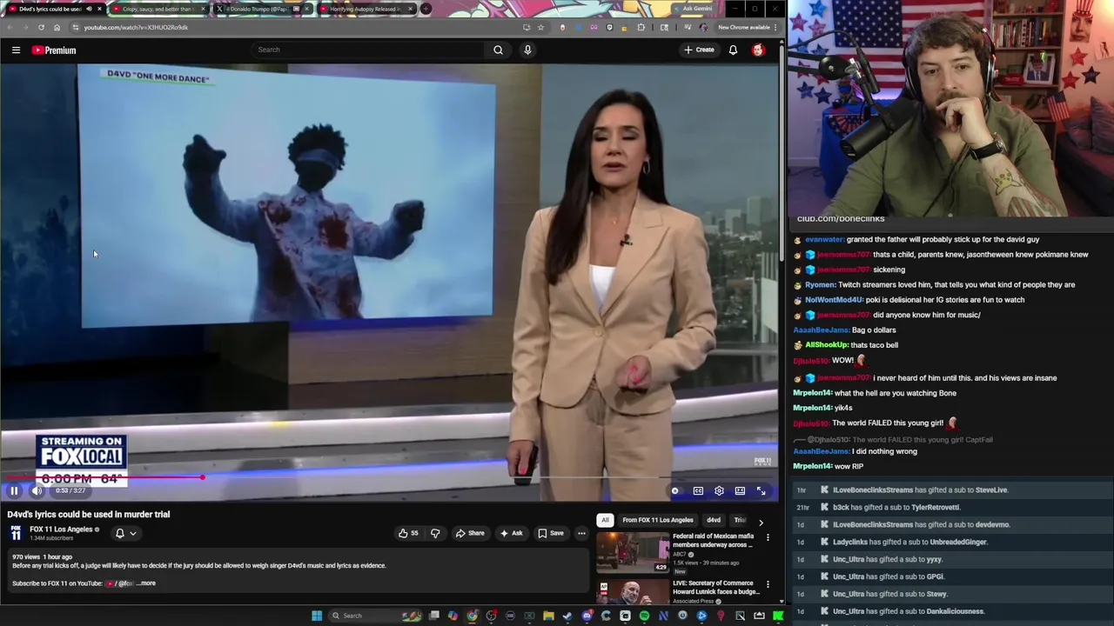
Task: Show more filter chips with the arrow
Action: click(x=761, y=522)
